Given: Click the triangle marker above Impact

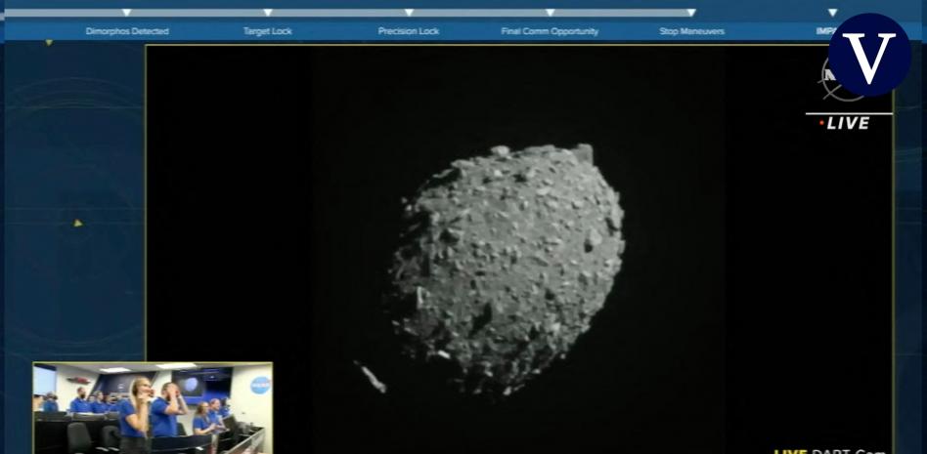Looking at the screenshot, I should click(x=832, y=13).
